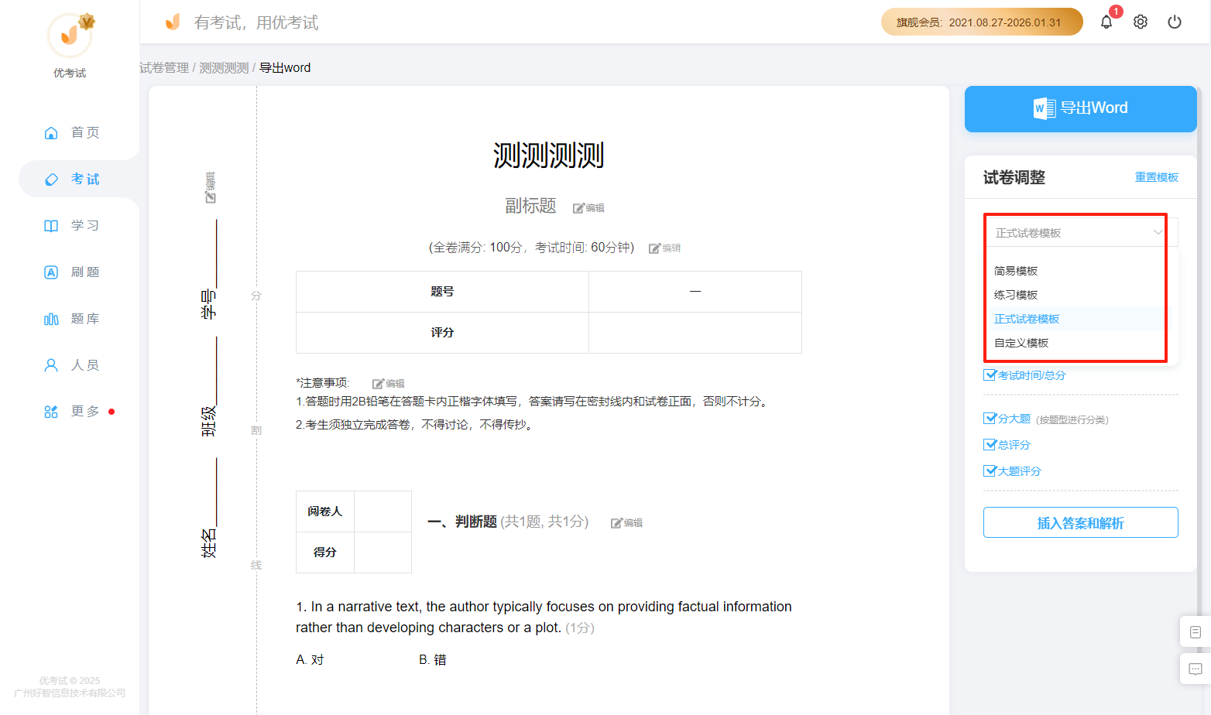1211x715 pixels.
Task: Toggle 总评分 checkbox
Action: coord(990,444)
